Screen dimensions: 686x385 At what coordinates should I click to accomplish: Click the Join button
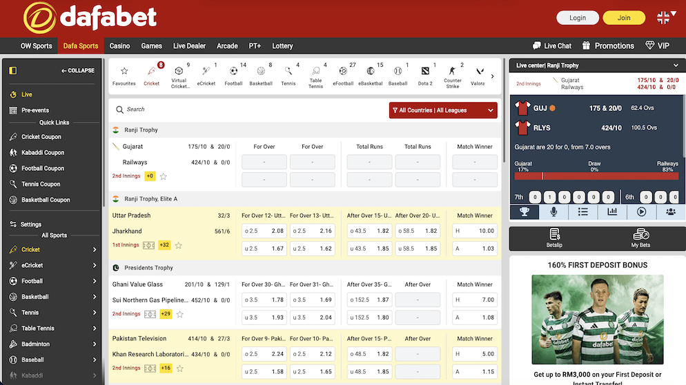(624, 18)
